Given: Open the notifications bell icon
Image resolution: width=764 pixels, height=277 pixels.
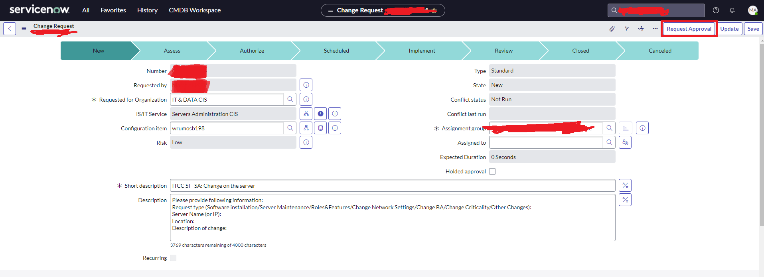Looking at the screenshot, I should (732, 10).
